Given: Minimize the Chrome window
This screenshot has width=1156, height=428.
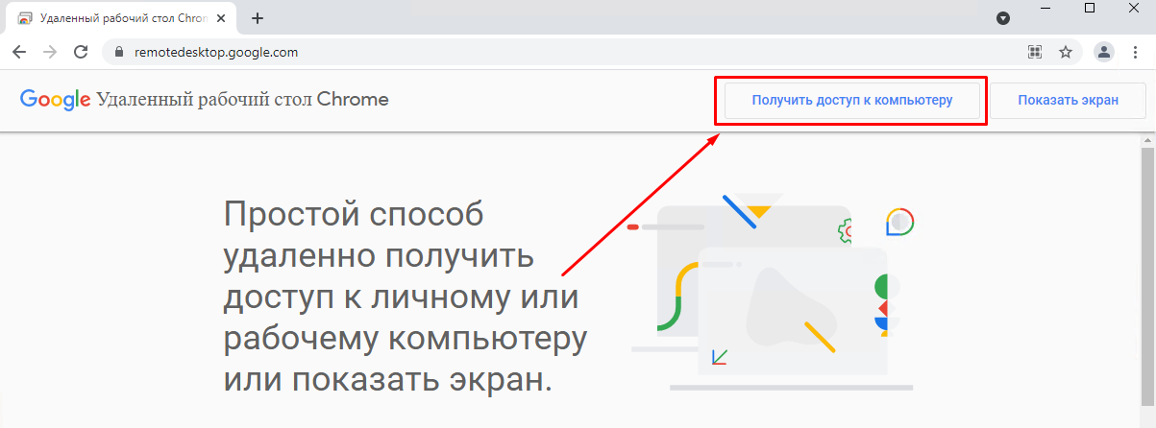Looking at the screenshot, I should pos(1045,9).
